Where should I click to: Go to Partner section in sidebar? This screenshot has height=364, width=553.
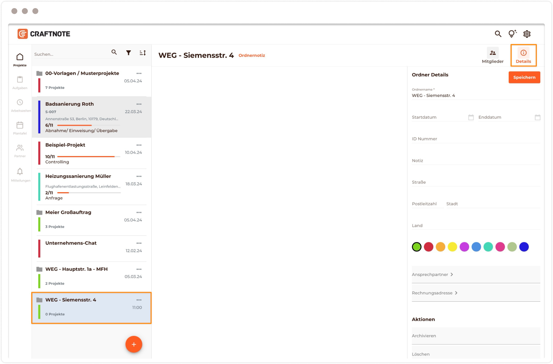pyautogui.click(x=20, y=150)
